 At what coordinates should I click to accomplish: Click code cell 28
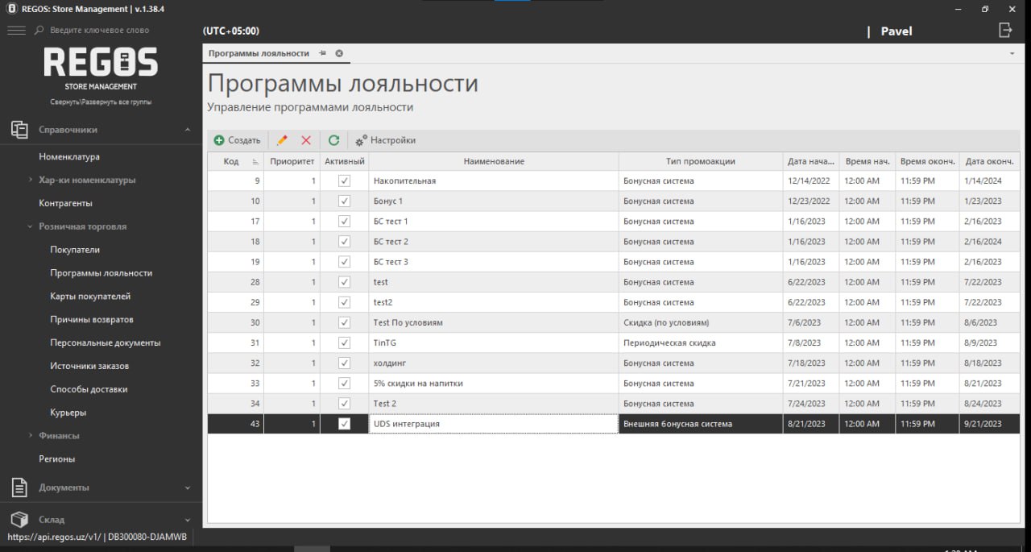(236, 282)
